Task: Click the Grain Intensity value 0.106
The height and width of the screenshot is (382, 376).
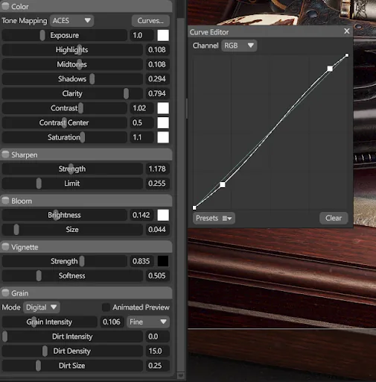Action: (x=112, y=322)
